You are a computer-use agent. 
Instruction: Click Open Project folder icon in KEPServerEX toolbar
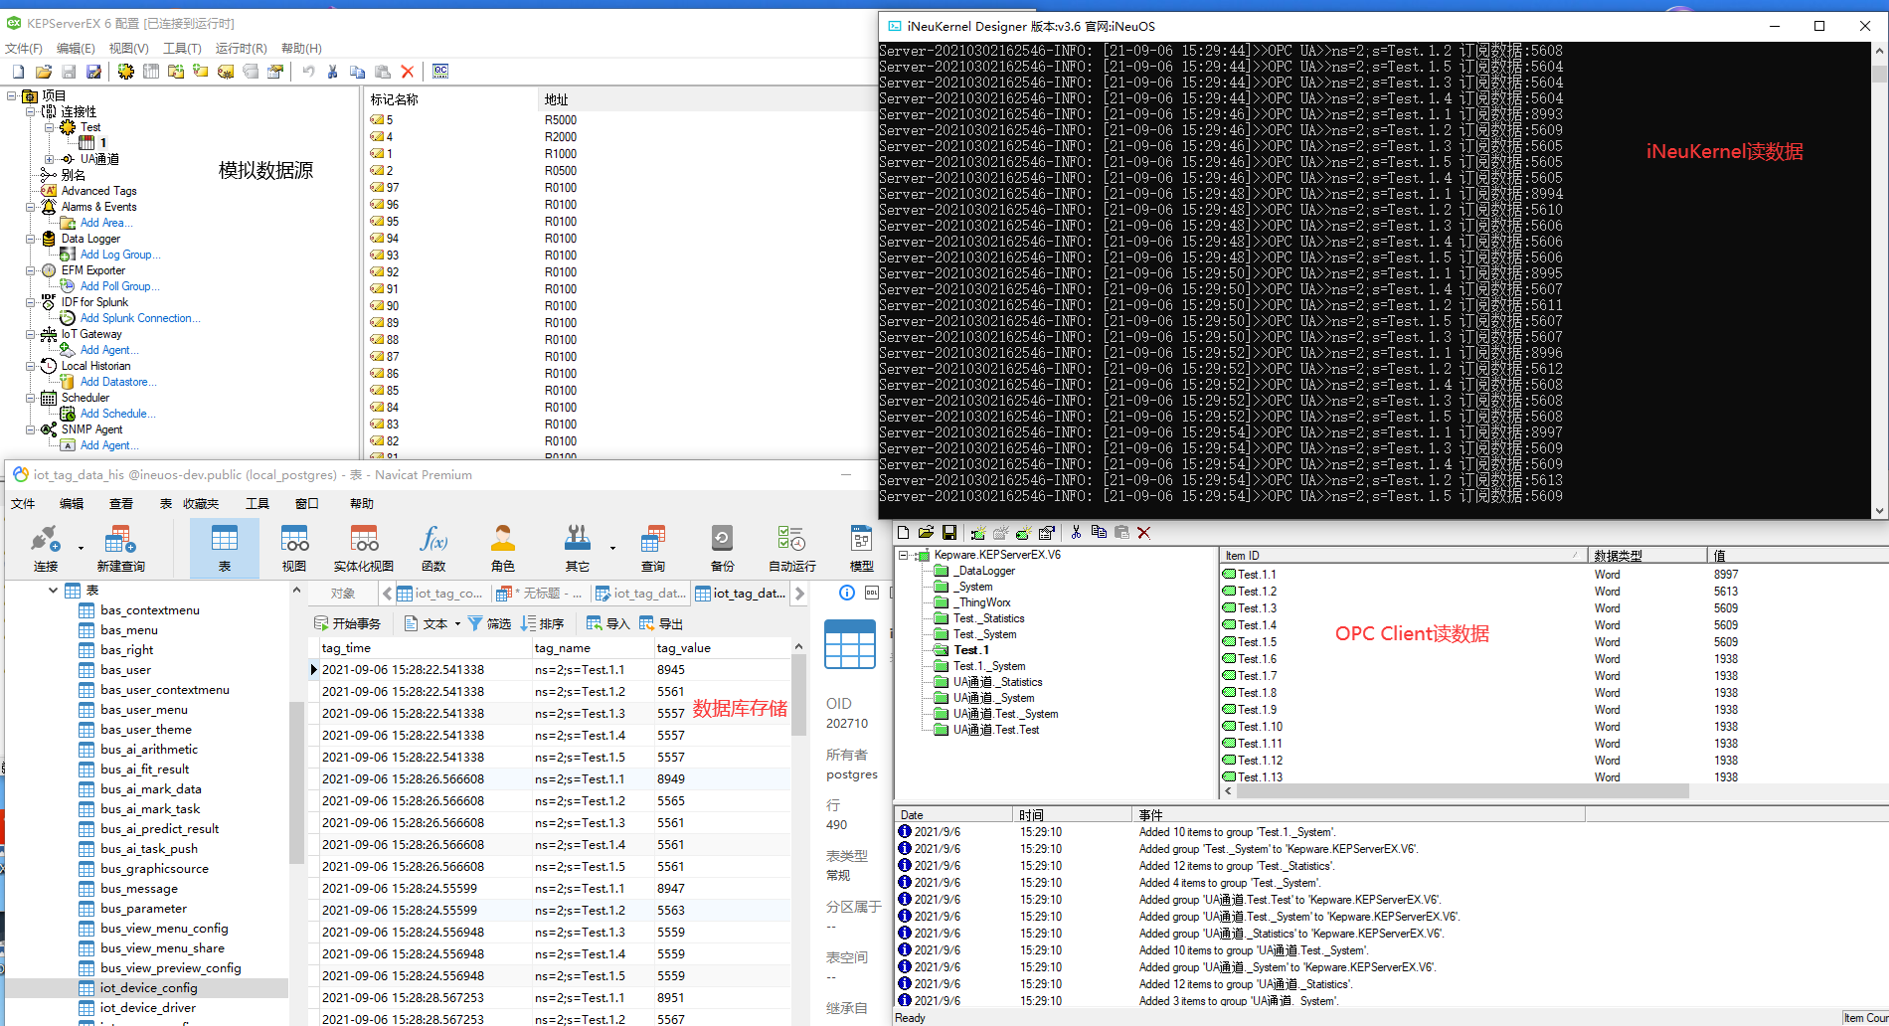tap(44, 72)
